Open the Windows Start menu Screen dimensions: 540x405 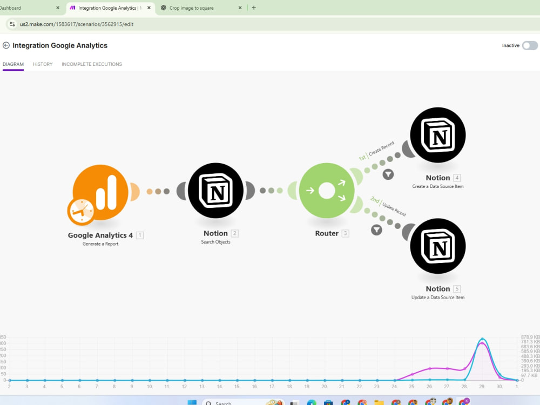pos(192,402)
